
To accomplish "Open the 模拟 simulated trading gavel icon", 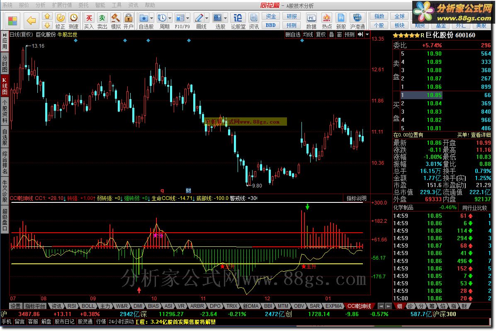I will point(115,18).
